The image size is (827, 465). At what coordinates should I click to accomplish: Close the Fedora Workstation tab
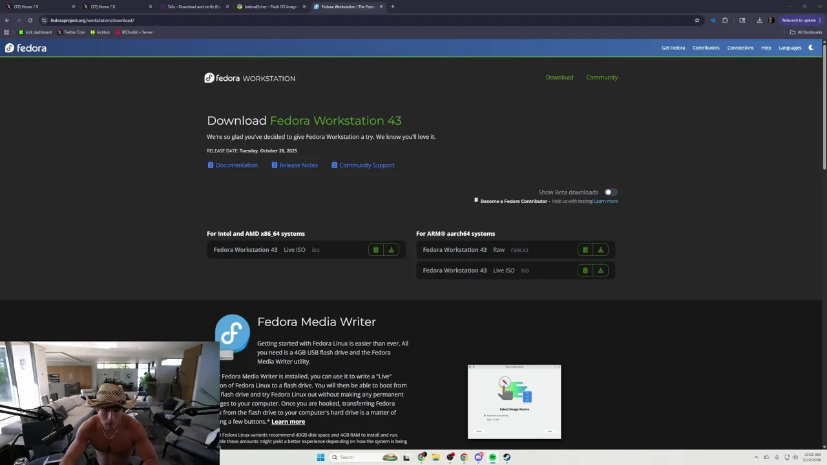(381, 6)
